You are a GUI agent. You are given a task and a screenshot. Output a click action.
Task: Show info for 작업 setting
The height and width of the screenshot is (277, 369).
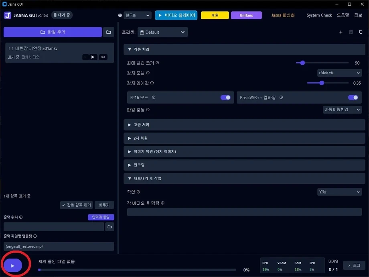(x=138, y=192)
